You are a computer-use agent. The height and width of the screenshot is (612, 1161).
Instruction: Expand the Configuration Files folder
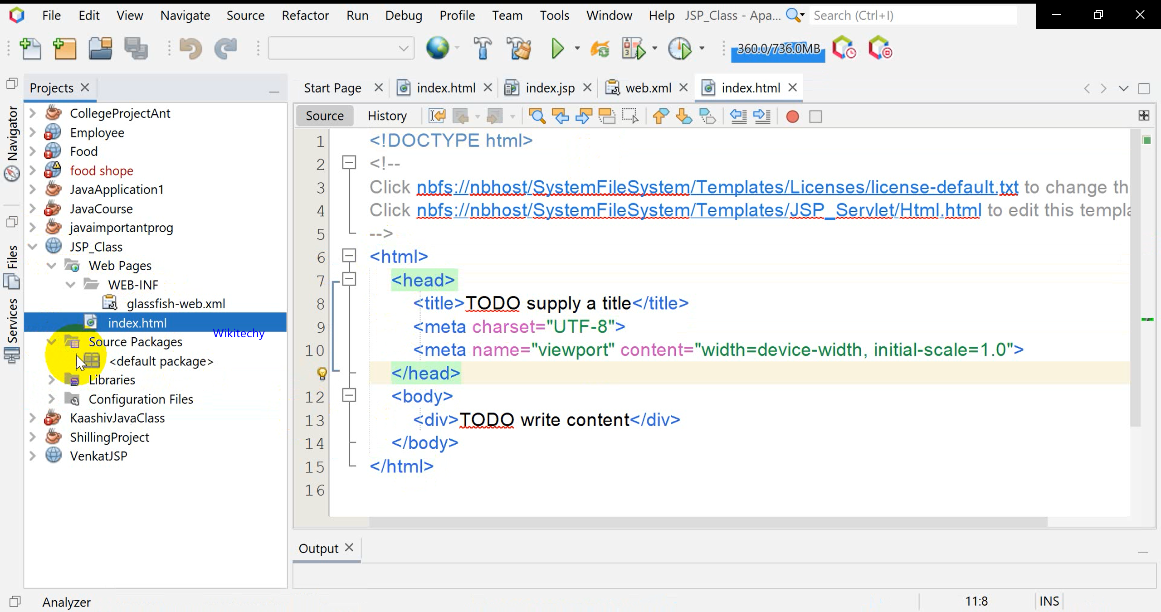51,399
